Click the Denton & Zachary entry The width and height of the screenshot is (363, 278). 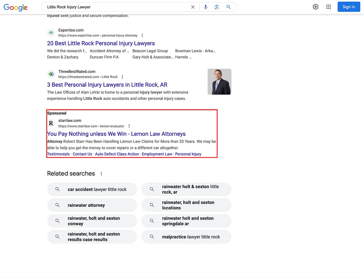tap(63, 57)
